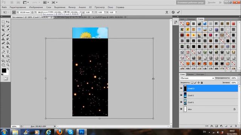Commit the transform with the checkmark
This screenshot has height=135, width=241.
178,12
